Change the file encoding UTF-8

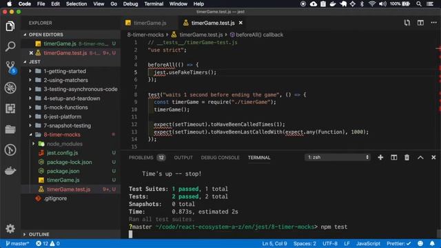[330, 243]
